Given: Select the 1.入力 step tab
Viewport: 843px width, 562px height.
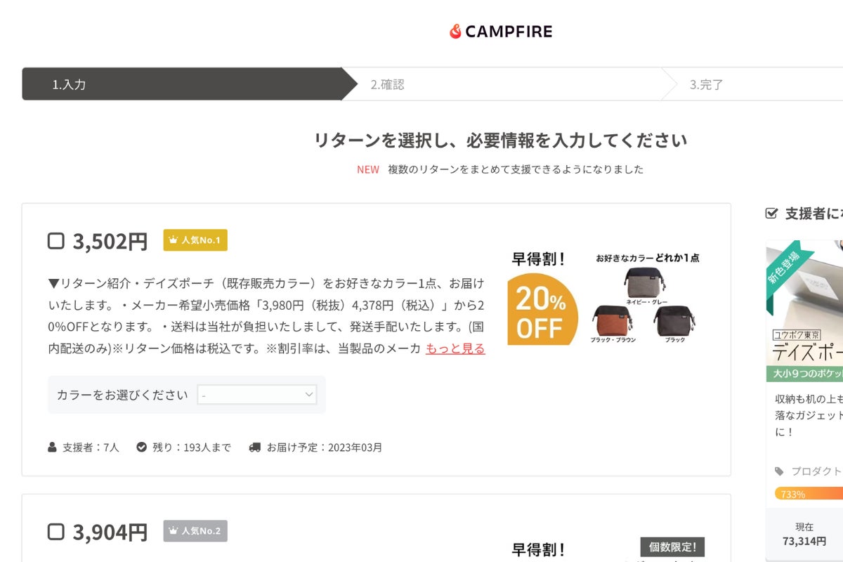Looking at the screenshot, I should tap(181, 84).
